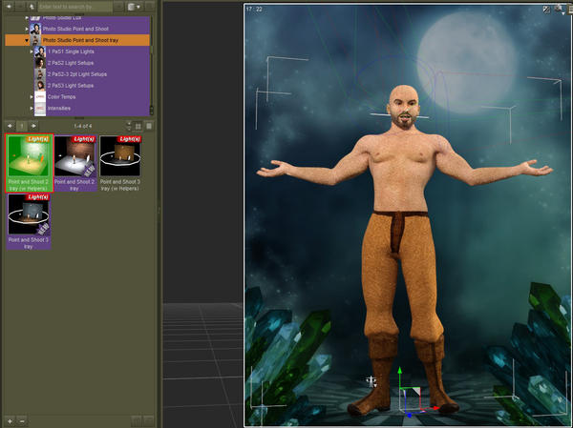Click the search button beside search field
This screenshot has height=428, width=573.
(118, 7)
